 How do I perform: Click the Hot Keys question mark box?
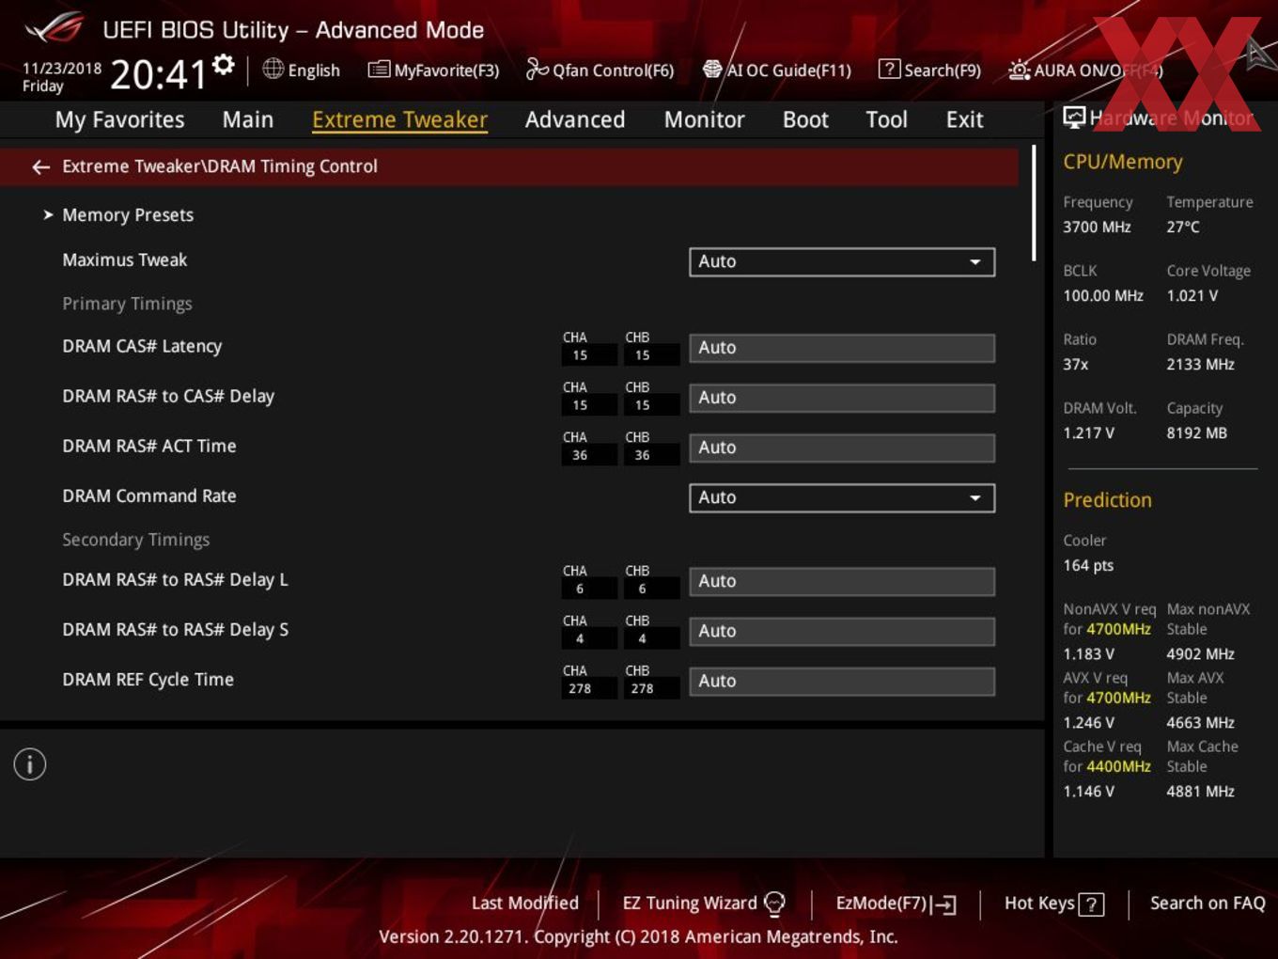coord(1091,904)
